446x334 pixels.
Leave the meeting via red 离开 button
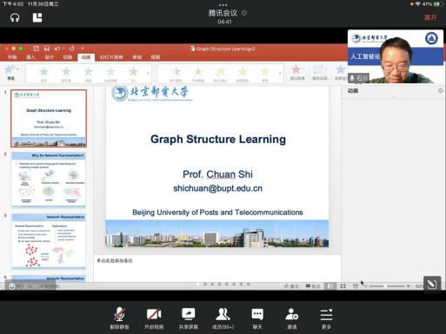tap(430, 17)
